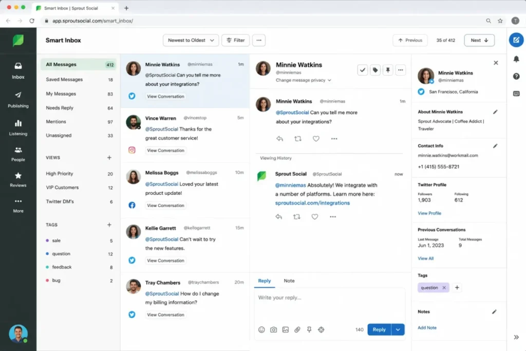Close the contact details panel
The height and width of the screenshot is (351, 526).
496,63
